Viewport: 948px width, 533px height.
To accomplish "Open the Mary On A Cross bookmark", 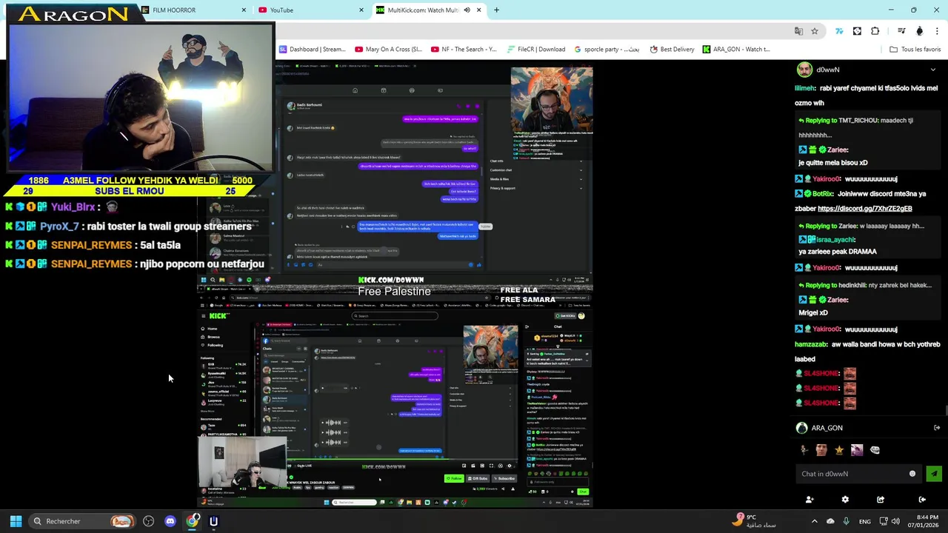I will [388, 50].
